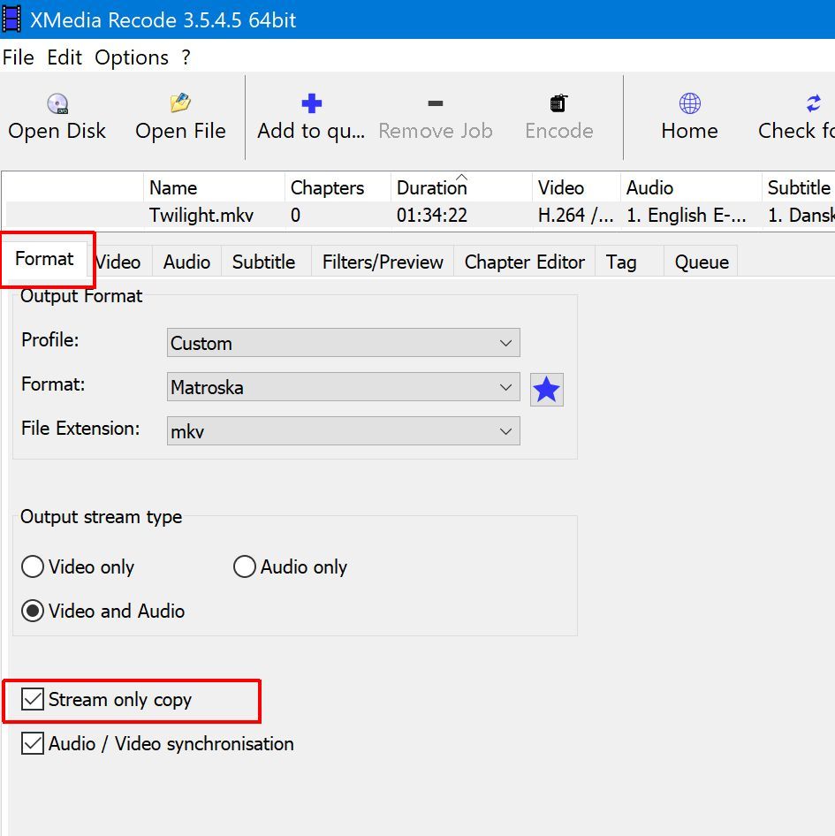Click the Video column header
Screen dimensions: 835x836
[576, 187]
